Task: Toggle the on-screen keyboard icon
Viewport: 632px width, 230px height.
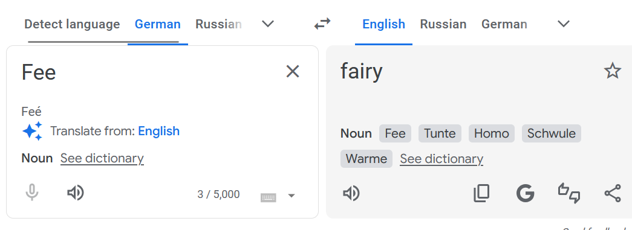Action: click(x=269, y=197)
